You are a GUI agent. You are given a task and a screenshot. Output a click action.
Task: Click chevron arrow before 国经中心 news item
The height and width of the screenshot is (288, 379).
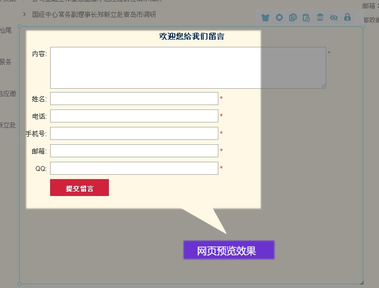(x=25, y=14)
